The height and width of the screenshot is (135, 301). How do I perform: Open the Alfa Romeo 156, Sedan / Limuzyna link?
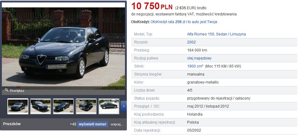[216, 34]
